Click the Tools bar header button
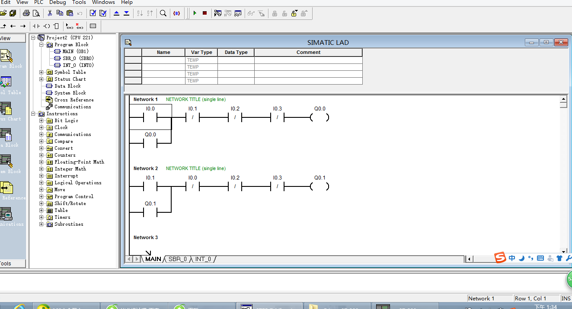 (13, 263)
